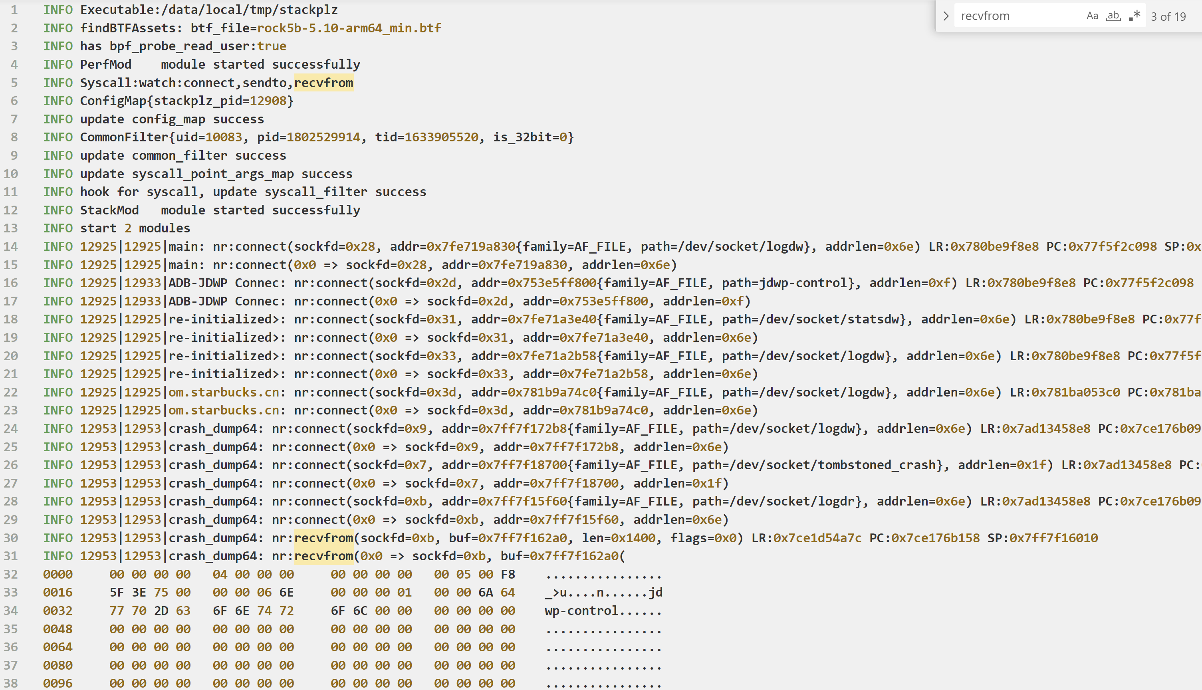The image size is (1202, 690).
Task: Expand the replace field chevron
Action: (x=946, y=16)
